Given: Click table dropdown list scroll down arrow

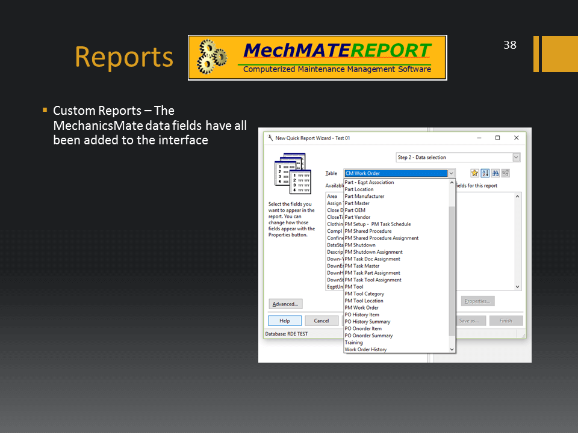Looking at the screenshot, I should tap(452, 349).
